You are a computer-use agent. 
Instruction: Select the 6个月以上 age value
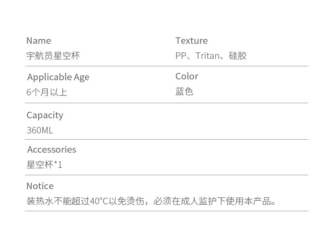point(47,92)
